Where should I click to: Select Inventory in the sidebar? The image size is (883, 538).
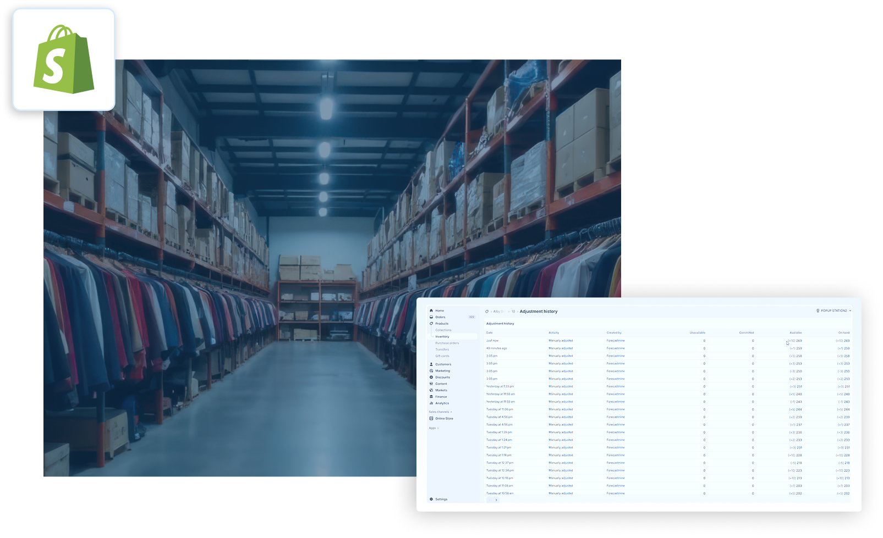point(442,336)
